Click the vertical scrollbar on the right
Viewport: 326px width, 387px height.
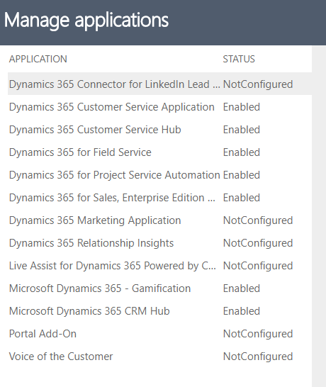point(319,216)
